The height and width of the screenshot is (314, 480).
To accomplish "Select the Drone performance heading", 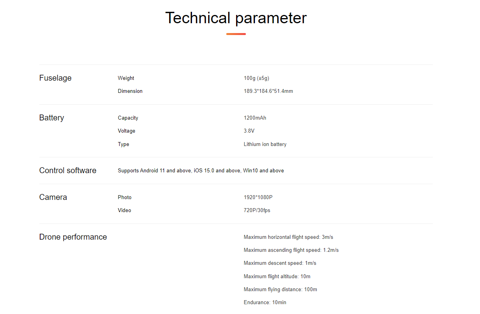I will pyautogui.click(x=73, y=237).
